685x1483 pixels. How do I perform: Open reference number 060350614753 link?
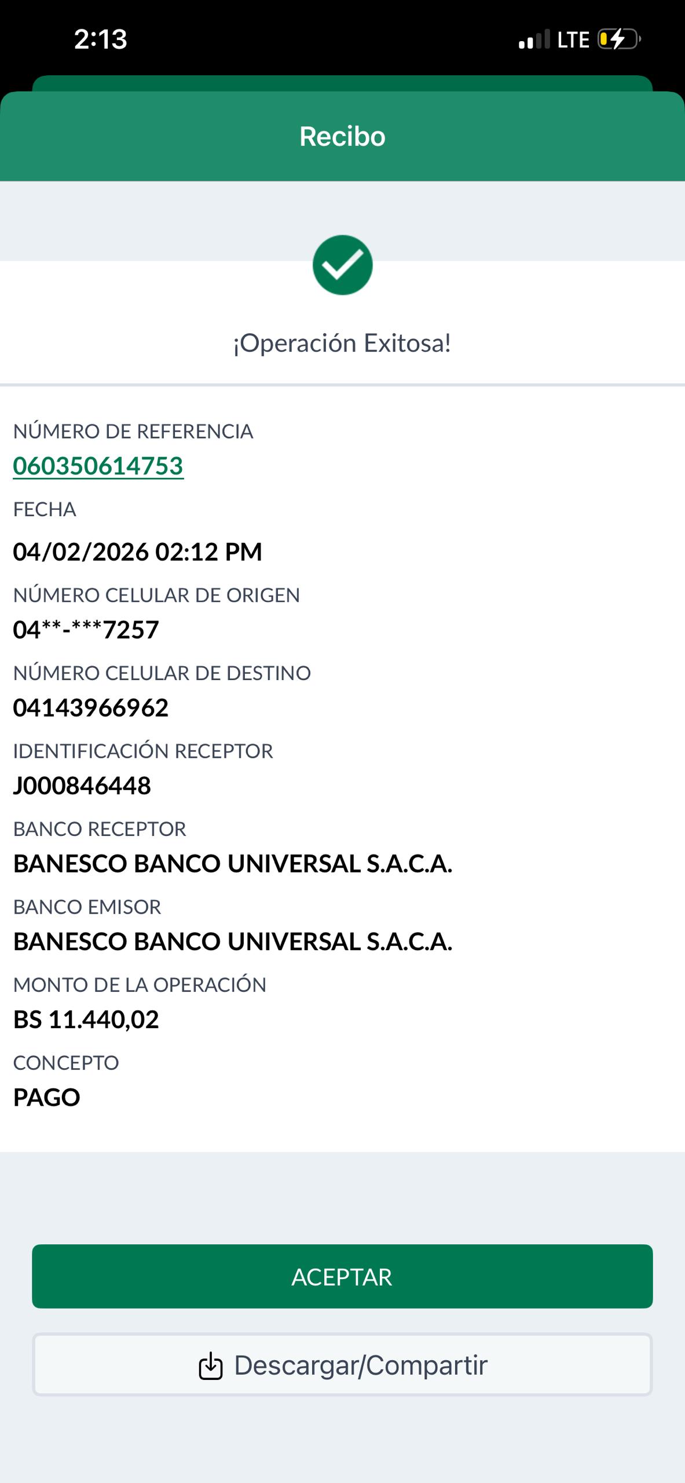tap(98, 466)
